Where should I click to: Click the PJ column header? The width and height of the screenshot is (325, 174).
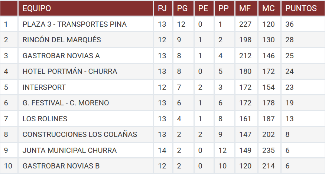pos(163,8)
